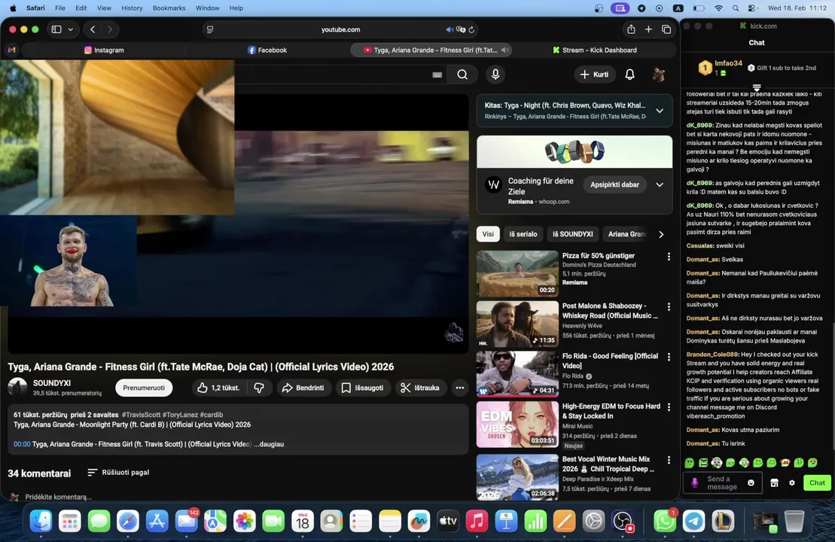The width and height of the screenshot is (835, 542).
Task: Open the Safari History menu
Action: click(x=132, y=8)
